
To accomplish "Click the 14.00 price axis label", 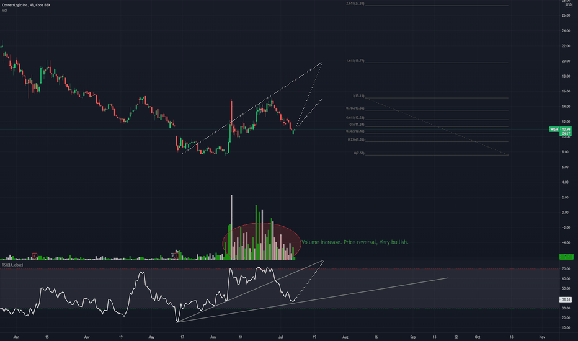I will tap(566, 107).
